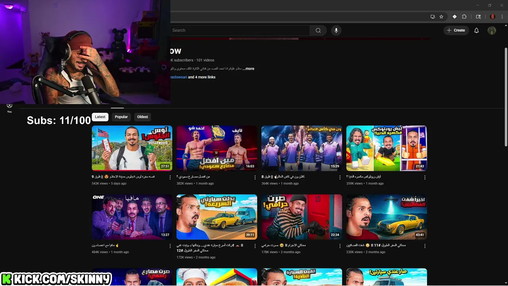
Task: Click the tab search icon in browser toolbar
Action: click(x=478, y=17)
